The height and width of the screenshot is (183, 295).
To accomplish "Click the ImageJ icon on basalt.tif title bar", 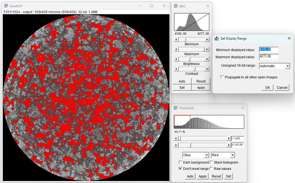I will click(x=6, y=6).
